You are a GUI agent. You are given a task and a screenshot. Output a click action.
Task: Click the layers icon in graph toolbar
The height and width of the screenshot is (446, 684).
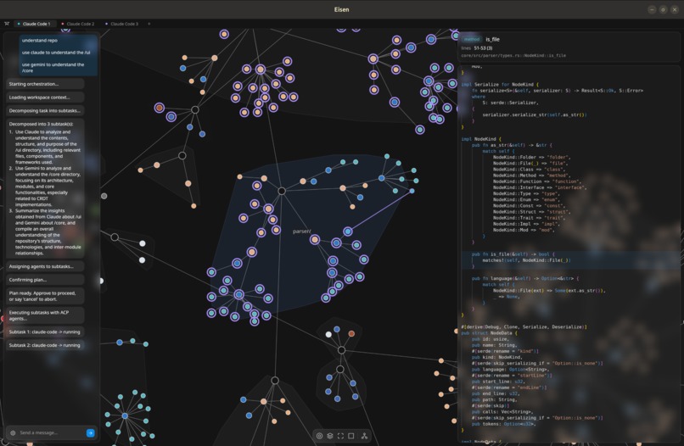pyautogui.click(x=330, y=436)
